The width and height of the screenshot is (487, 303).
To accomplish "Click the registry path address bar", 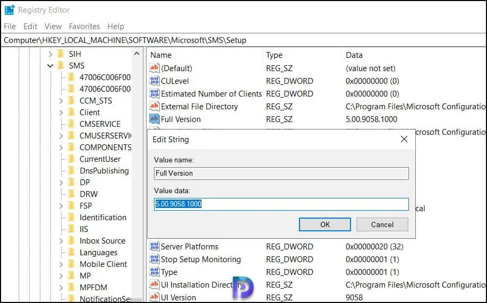I will [243, 40].
